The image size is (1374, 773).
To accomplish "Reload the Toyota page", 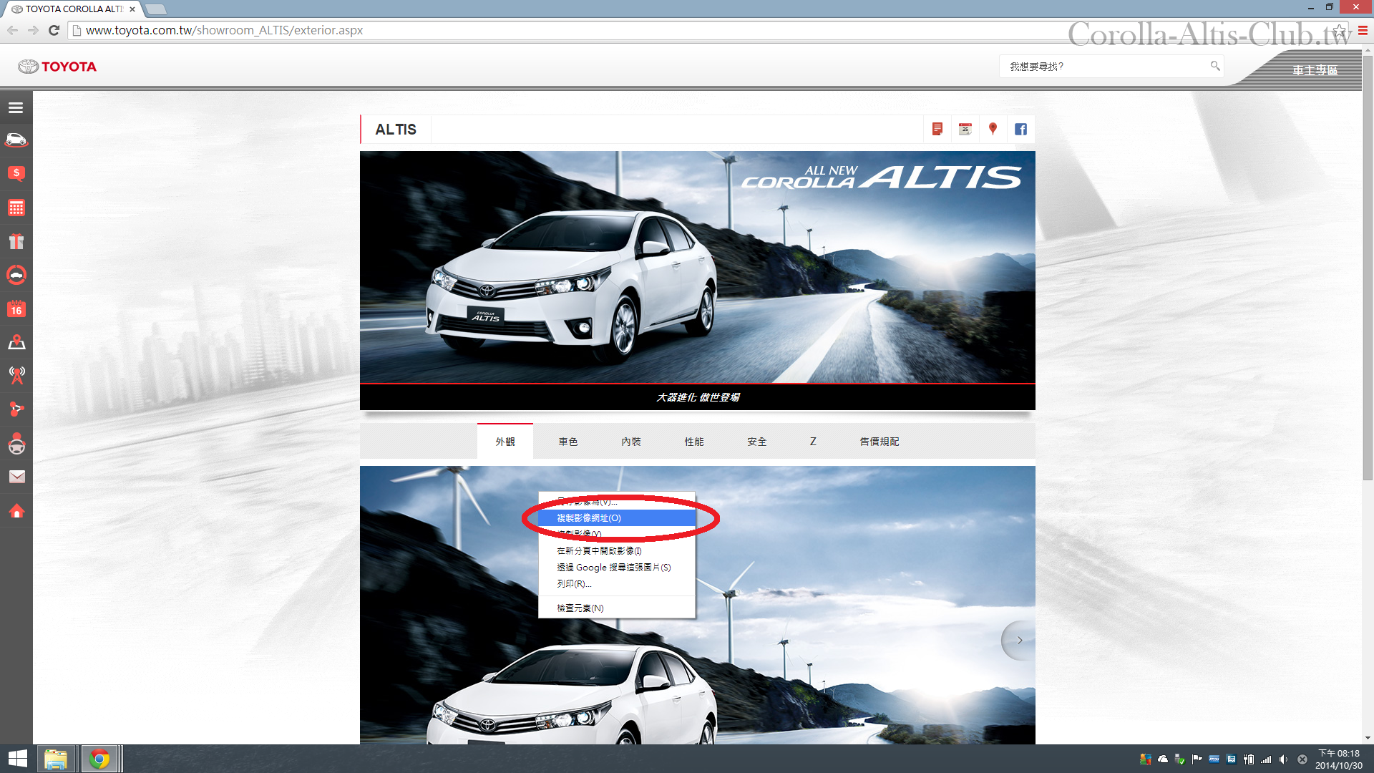I will click(54, 30).
